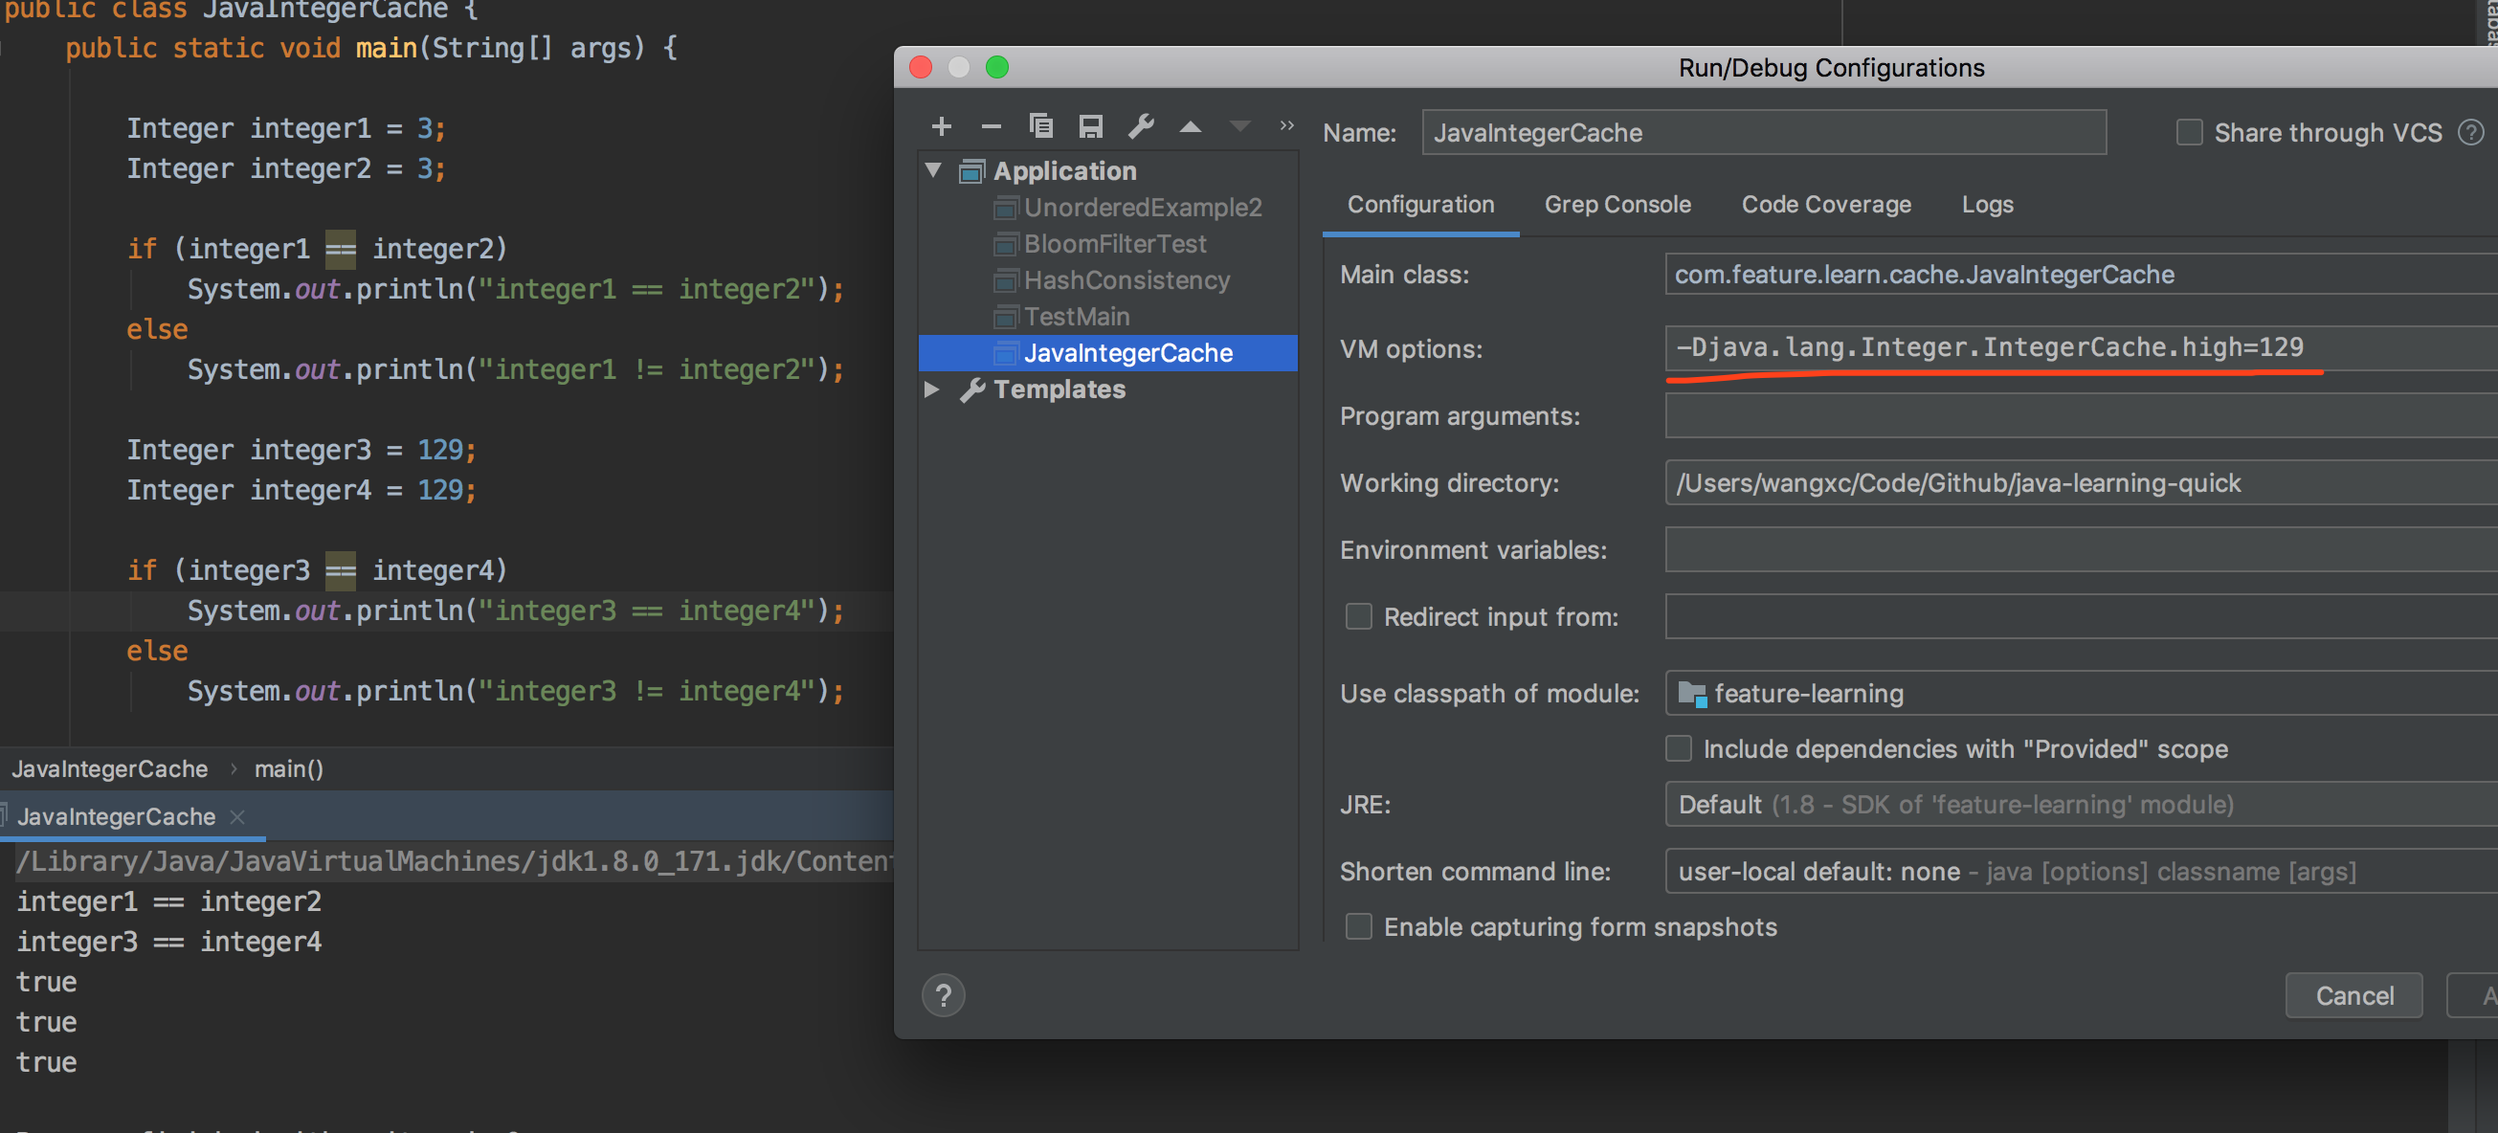Expand the Templates tree node
Screen dimensions: 2498x1133
(x=931, y=389)
